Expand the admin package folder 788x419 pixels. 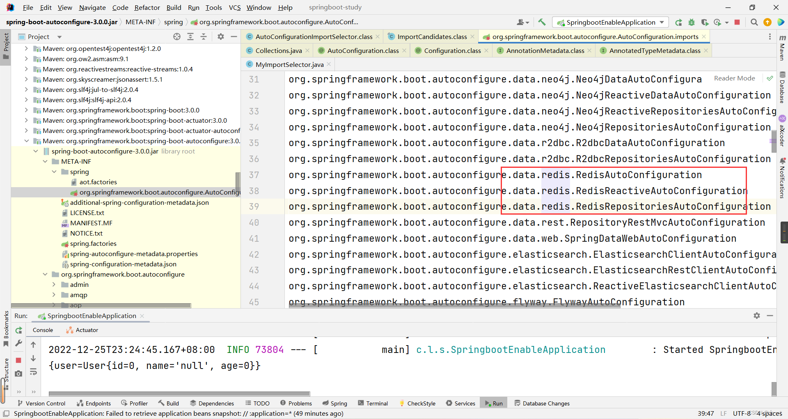[54, 285]
